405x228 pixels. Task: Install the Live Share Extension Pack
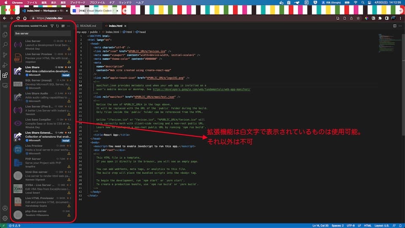coord(66,141)
